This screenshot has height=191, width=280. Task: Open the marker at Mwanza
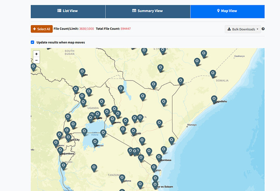point(95,142)
